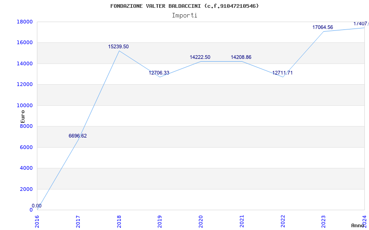Click the 16000 y-axis label

tap(24, 43)
